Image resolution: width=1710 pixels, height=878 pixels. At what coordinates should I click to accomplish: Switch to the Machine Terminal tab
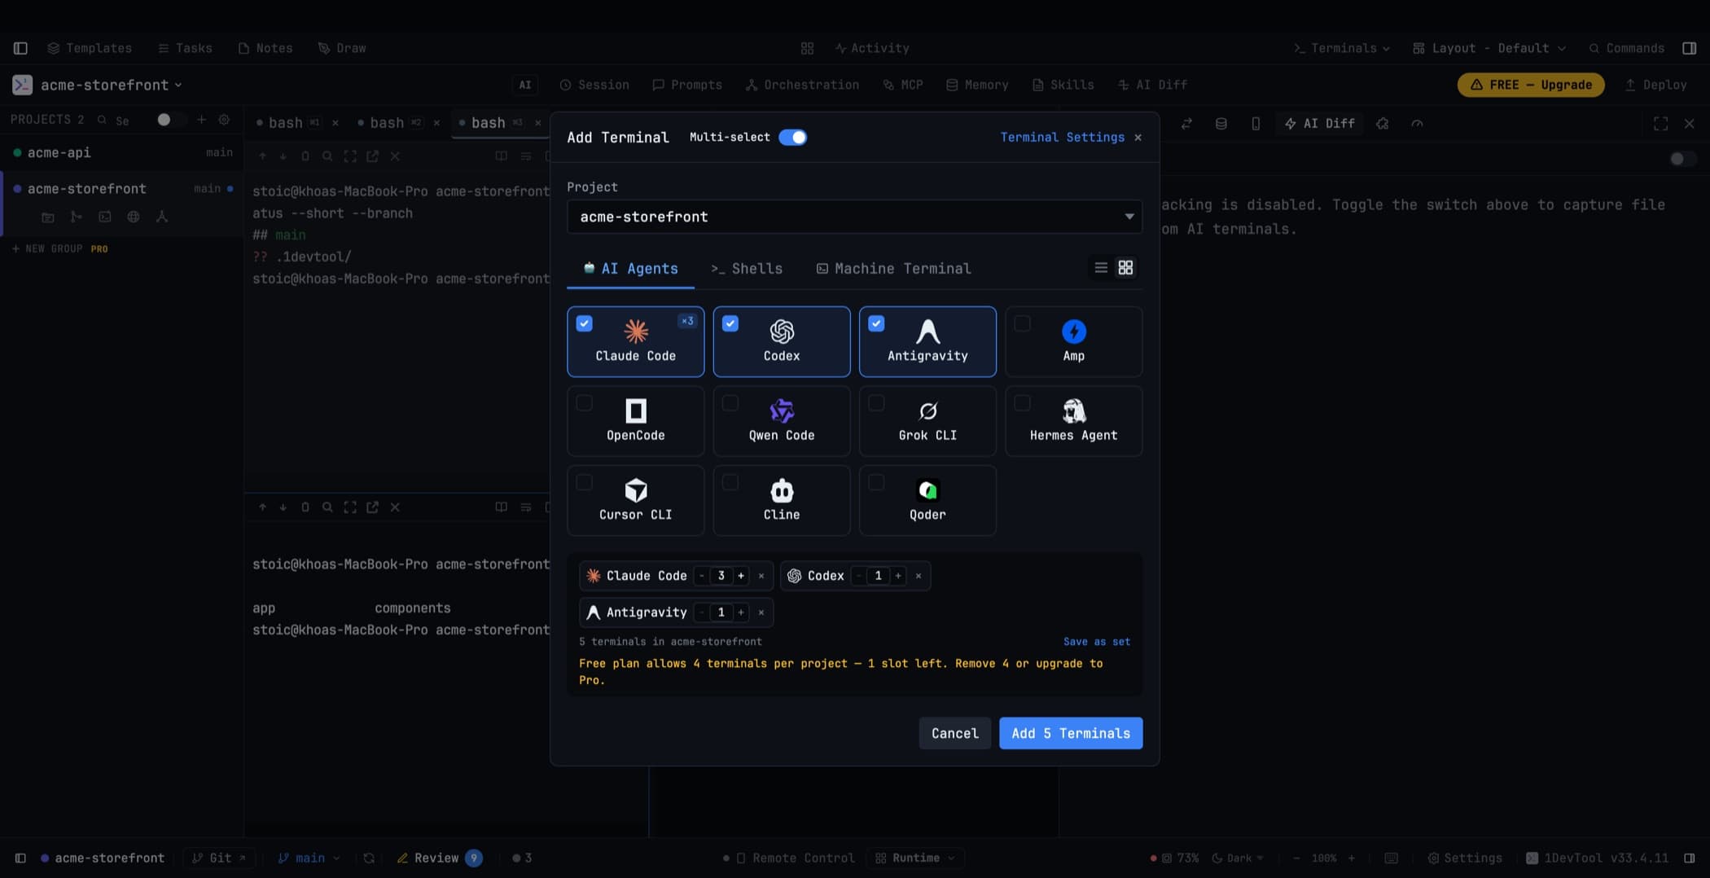(x=893, y=269)
